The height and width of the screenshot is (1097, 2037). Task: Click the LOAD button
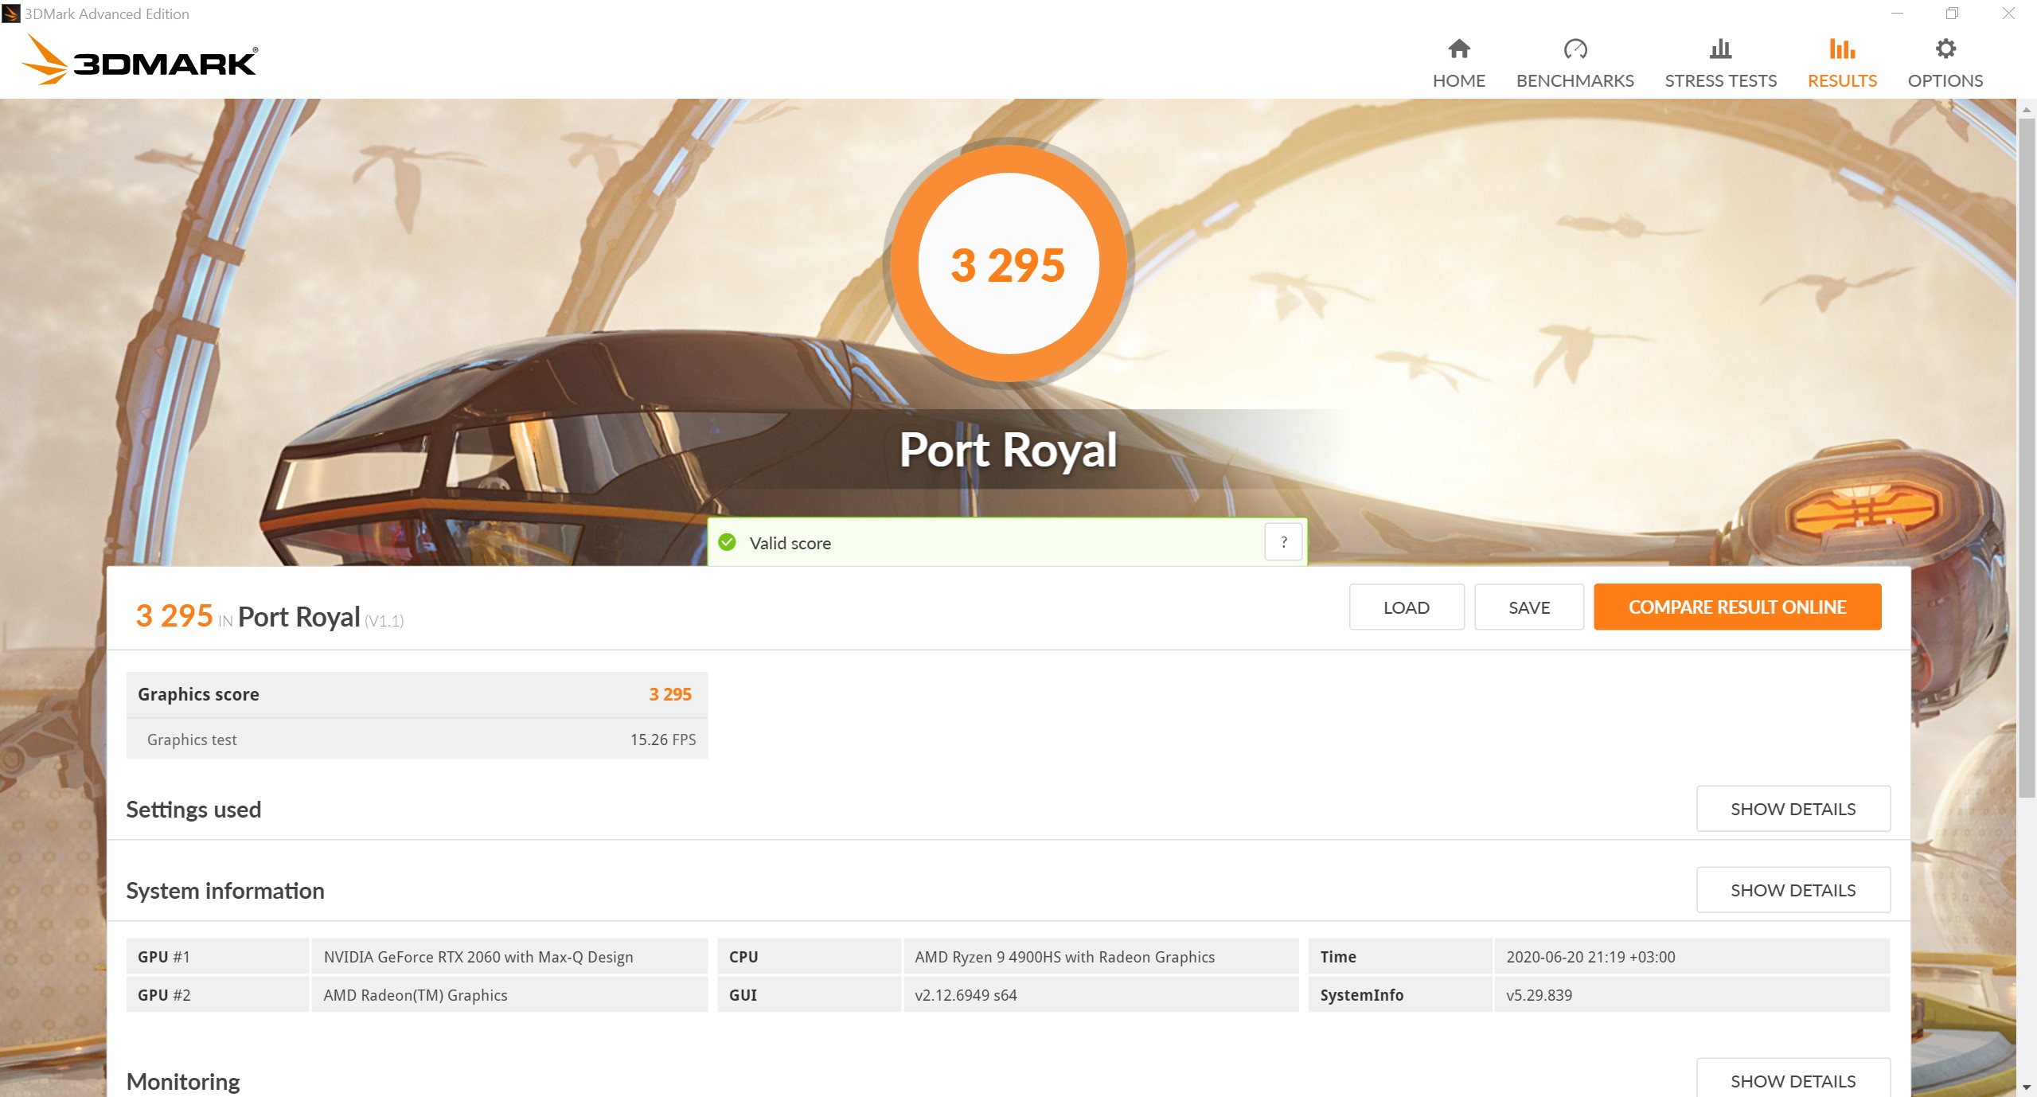click(x=1406, y=607)
